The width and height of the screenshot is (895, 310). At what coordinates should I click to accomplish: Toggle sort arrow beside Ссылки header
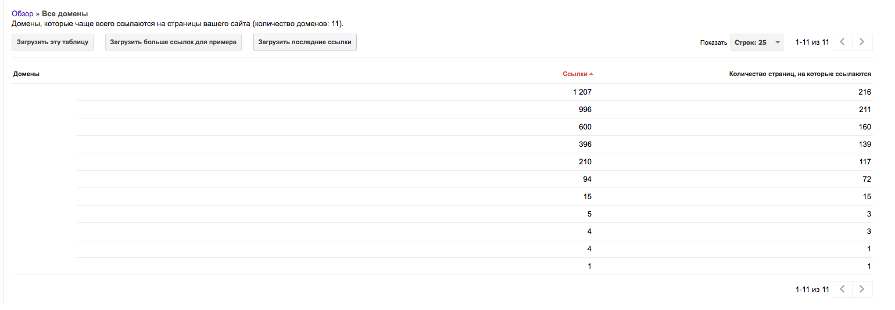[x=591, y=74]
